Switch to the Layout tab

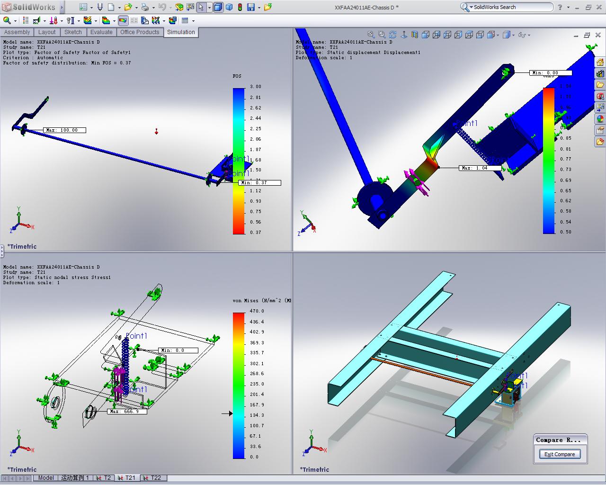point(47,32)
